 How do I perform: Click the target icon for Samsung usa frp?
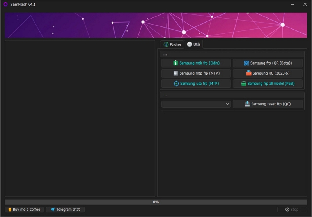176,84
